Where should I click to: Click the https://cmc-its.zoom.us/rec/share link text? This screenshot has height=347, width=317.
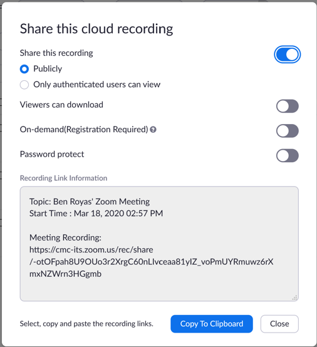[91, 250]
